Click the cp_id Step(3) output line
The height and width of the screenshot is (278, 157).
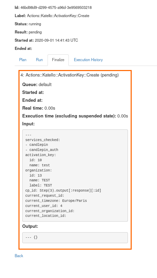[63, 191]
